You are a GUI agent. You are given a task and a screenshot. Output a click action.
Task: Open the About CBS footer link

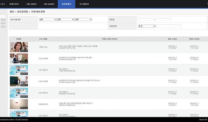point(203,120)
